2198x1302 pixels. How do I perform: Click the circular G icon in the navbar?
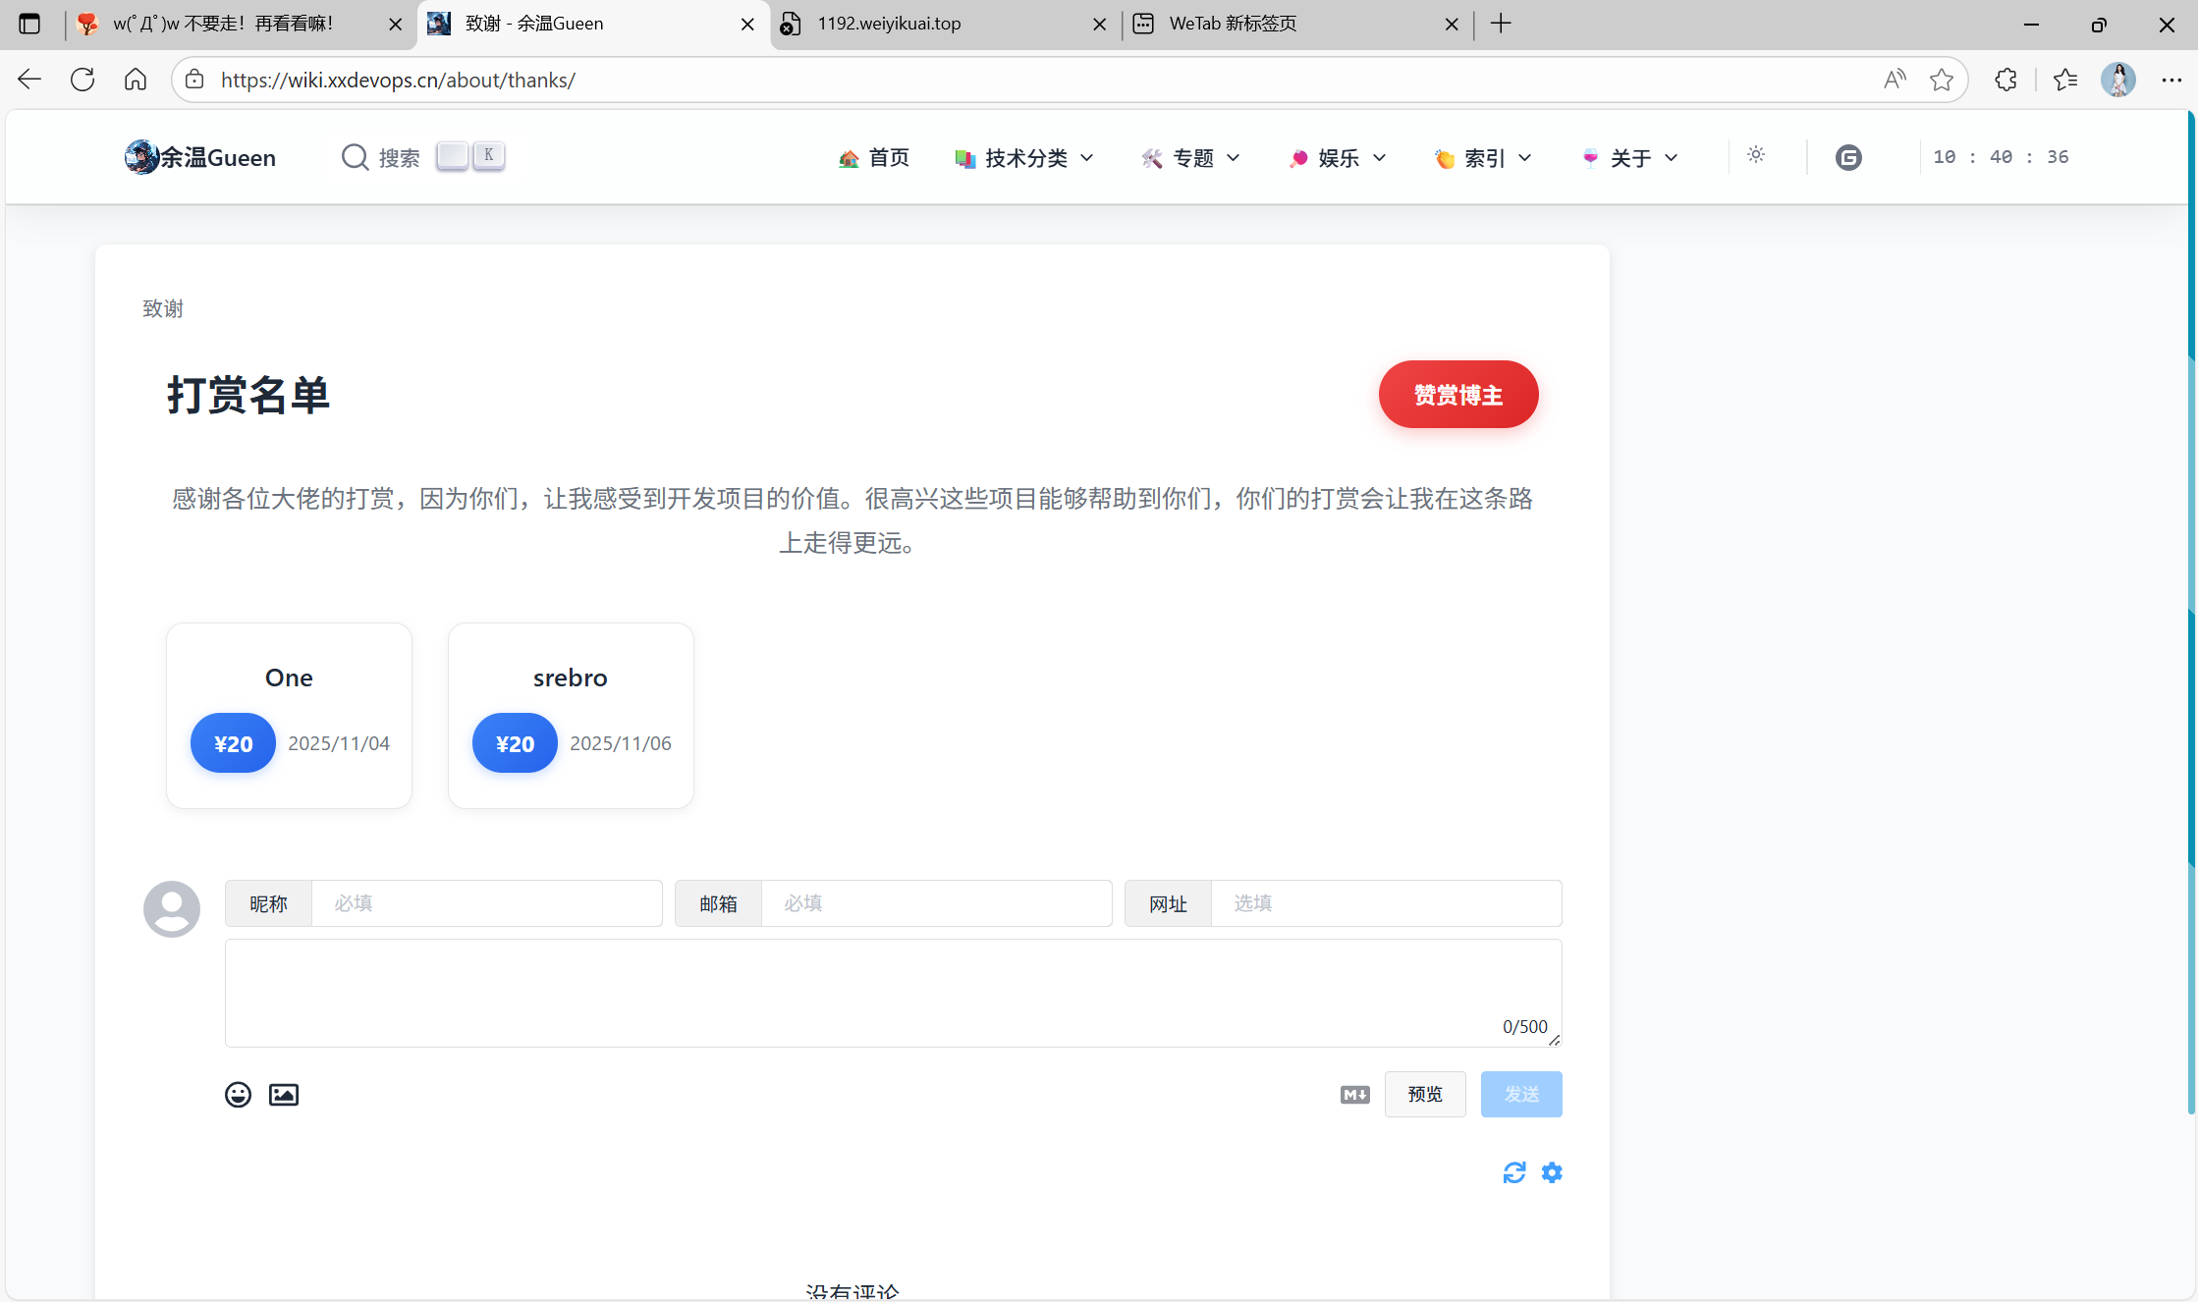(x=1848, y=157)
